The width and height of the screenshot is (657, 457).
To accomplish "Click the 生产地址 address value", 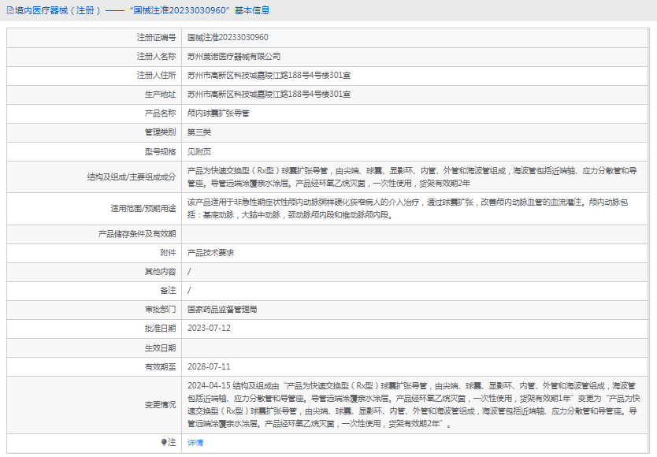I will point(269,94).
